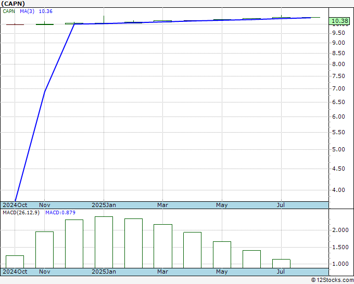Click Mar on the price chart axis

[x=162, y=205]
